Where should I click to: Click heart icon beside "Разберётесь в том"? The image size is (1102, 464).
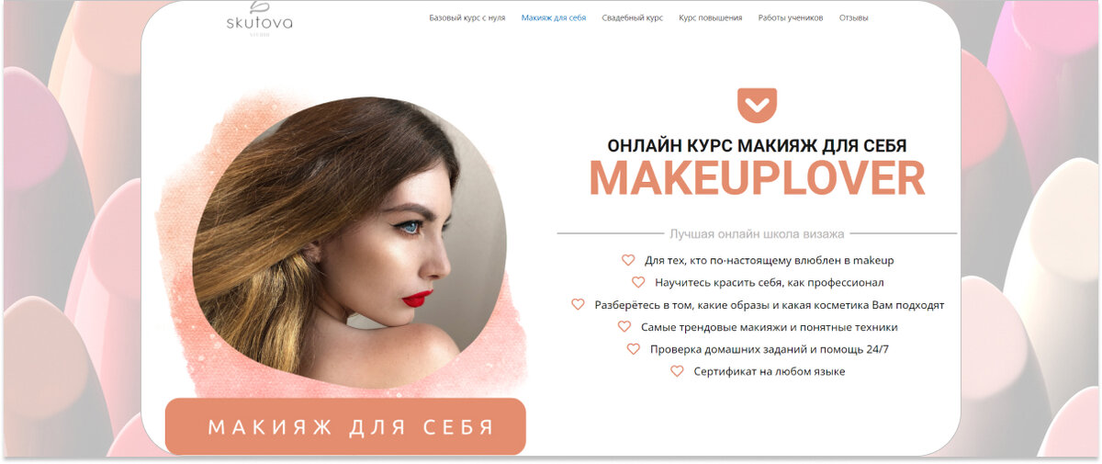(x=578, y=305)
